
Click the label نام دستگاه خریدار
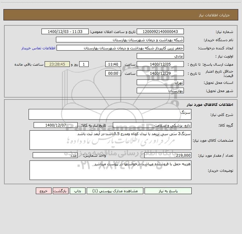click(218, 40)
